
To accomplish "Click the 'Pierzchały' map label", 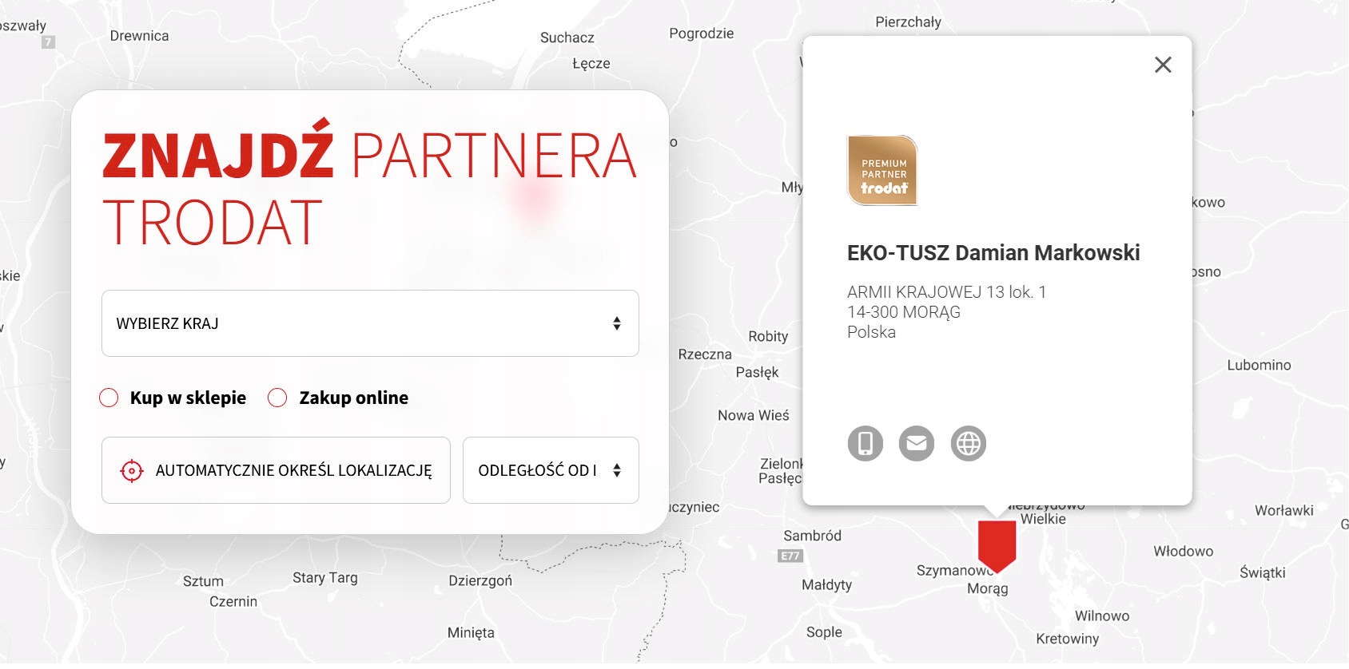I will 909,22.
